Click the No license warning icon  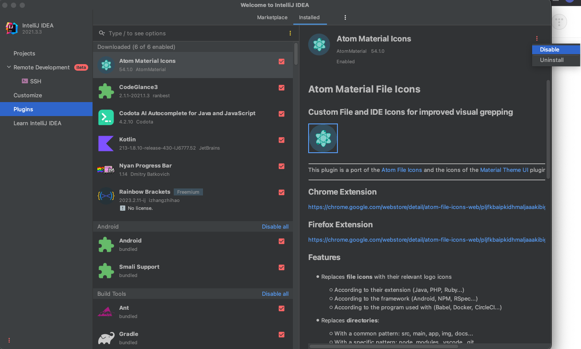(x=123, y=208)
